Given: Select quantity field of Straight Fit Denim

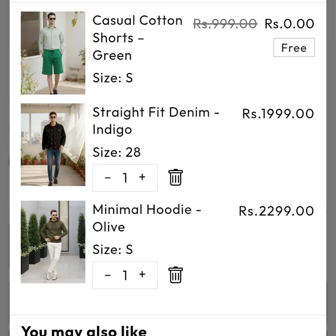Looking at the screenshot, I should [x=125, y=178].
